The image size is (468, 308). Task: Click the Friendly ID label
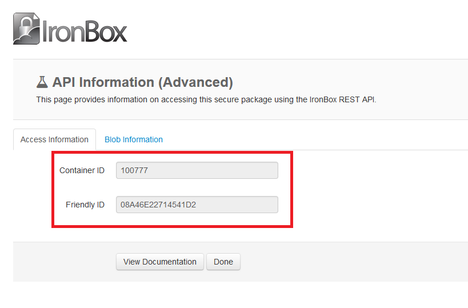point(85,205)
